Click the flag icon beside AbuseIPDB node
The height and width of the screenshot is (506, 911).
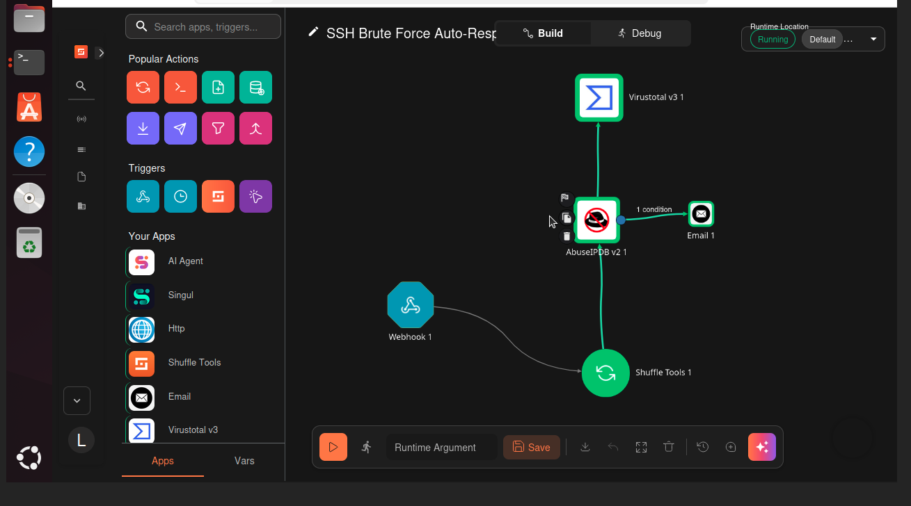(566, 198)
